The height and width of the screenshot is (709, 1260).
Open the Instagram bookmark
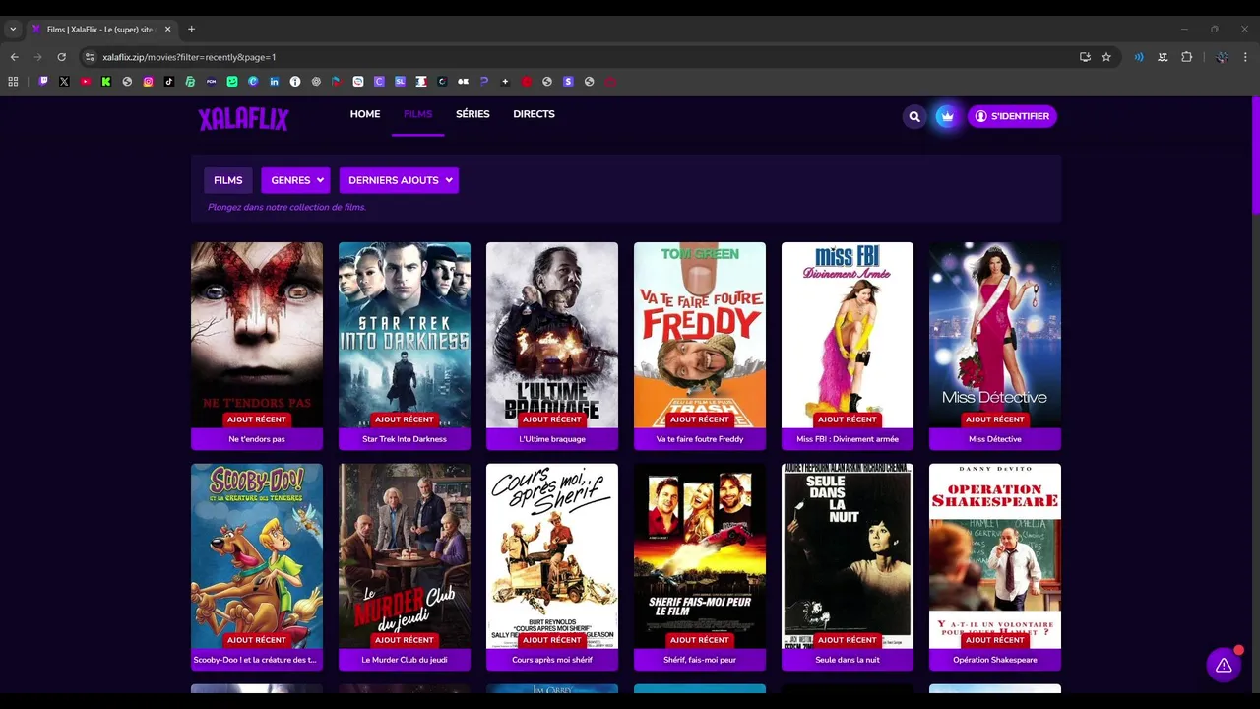(149, 82)
